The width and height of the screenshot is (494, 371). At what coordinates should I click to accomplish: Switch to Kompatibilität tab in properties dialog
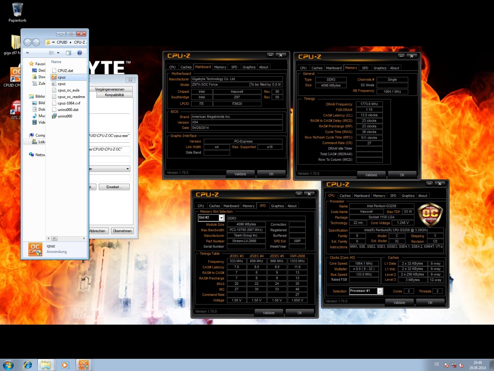pyautogui.click(x=115, y=95)
